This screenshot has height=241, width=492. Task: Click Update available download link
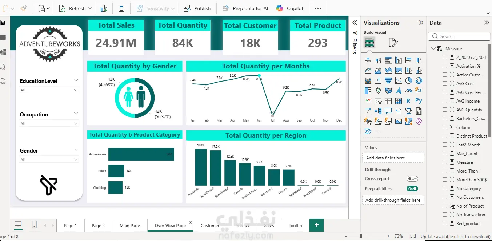[455, 236]
